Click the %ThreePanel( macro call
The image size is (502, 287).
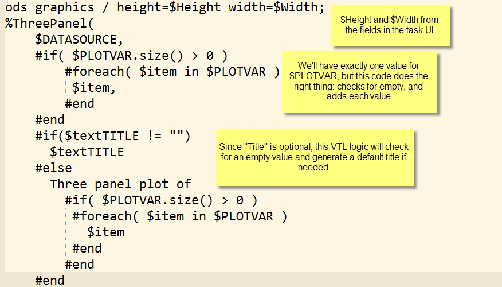pyautogui.click(x=49, y=25)
